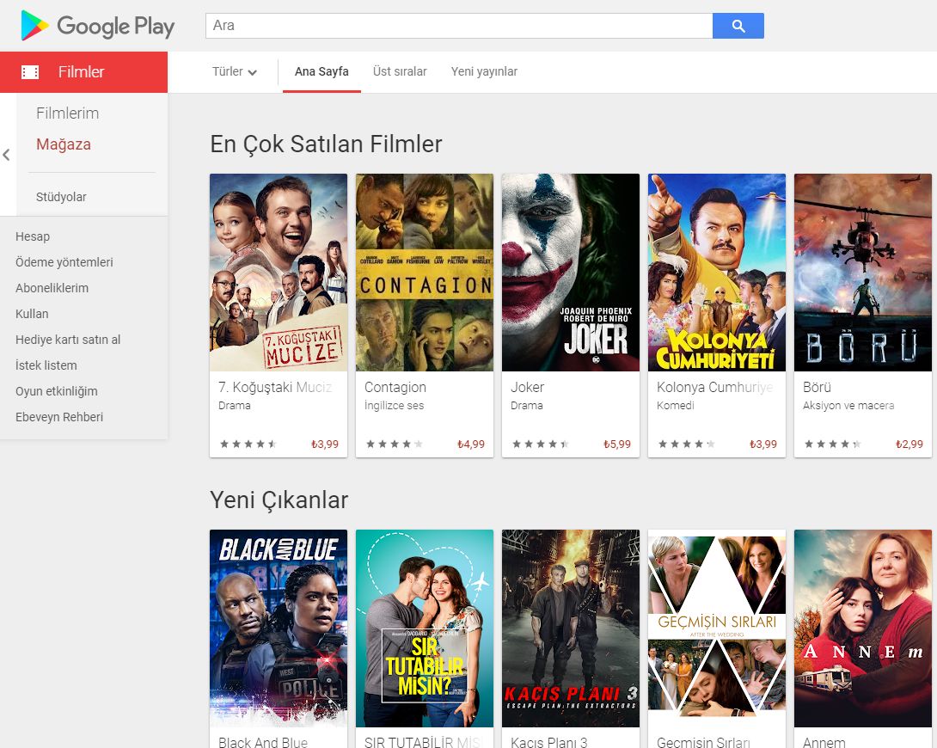Open Oyun etkinliğim link
Screen dimensions: 937x748
(x=56, y=390)
